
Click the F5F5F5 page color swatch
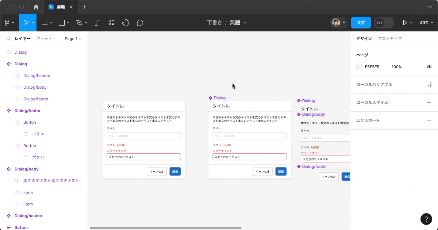(x=359, y=67)
